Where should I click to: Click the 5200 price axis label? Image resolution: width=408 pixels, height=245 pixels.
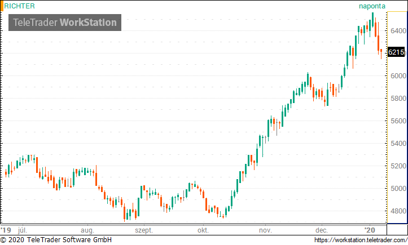398,166
